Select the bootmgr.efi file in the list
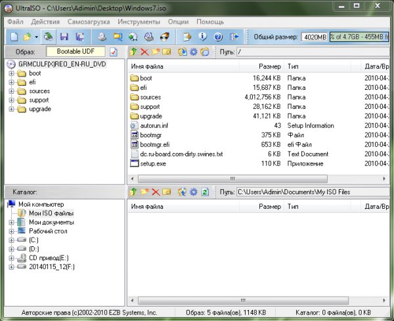Viewport: 394px width, 321px height. (155, 144)
